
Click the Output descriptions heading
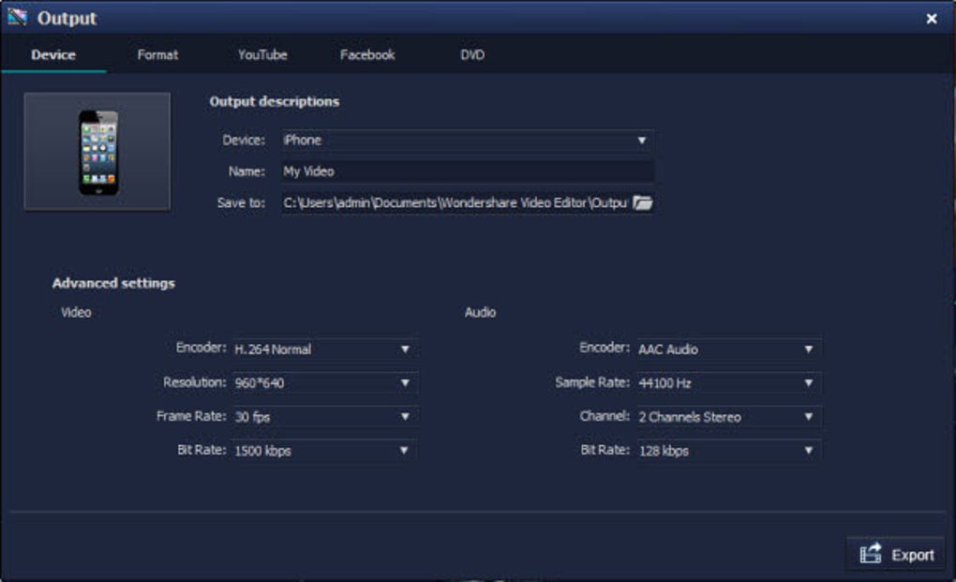point(275,101)
